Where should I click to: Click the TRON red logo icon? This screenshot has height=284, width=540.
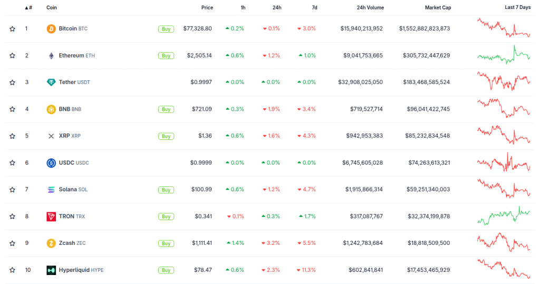coord(51,216)
